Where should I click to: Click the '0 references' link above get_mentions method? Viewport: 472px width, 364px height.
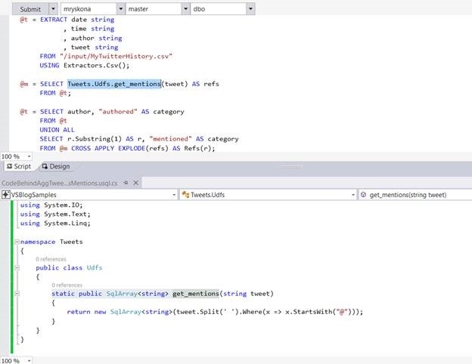click(x=67, y=285)
